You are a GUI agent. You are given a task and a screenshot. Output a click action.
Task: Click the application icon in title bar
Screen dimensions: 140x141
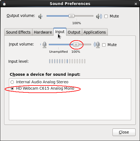click(x=4, y=4)
